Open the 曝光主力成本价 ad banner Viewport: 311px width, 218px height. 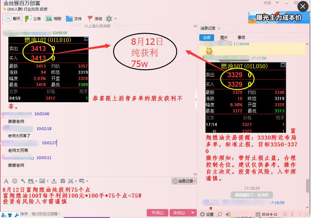coord(279,17)
